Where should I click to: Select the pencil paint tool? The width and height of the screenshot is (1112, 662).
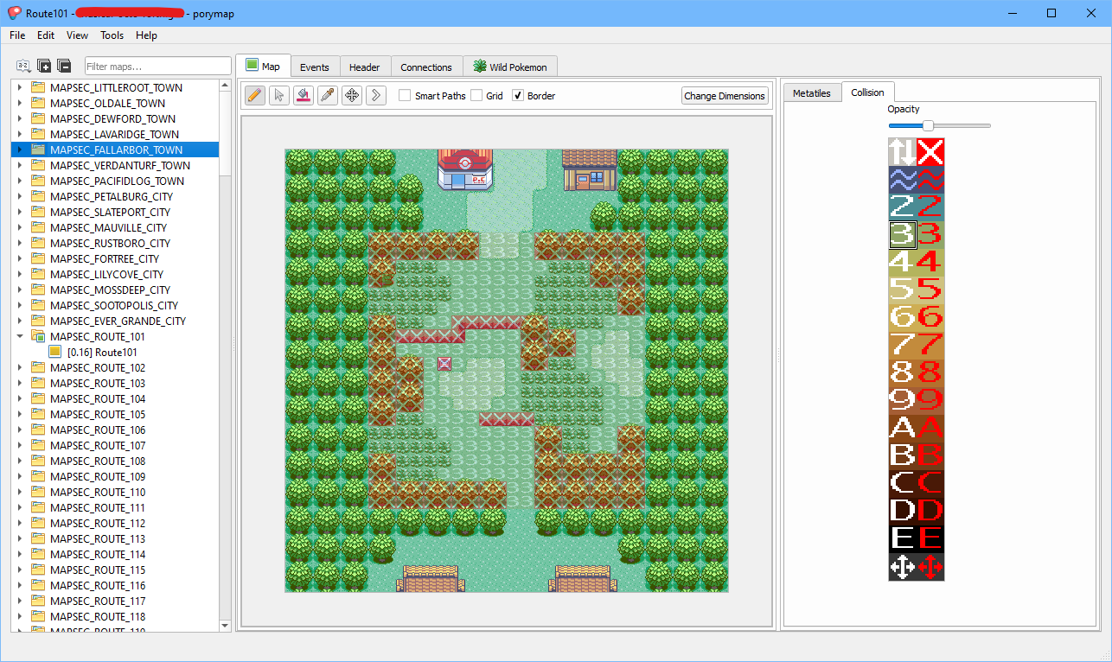tap(254, 95)
